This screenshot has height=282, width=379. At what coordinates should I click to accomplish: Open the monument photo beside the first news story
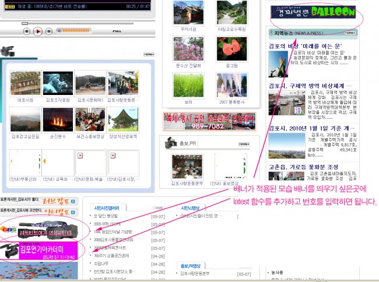click(278, 64)
